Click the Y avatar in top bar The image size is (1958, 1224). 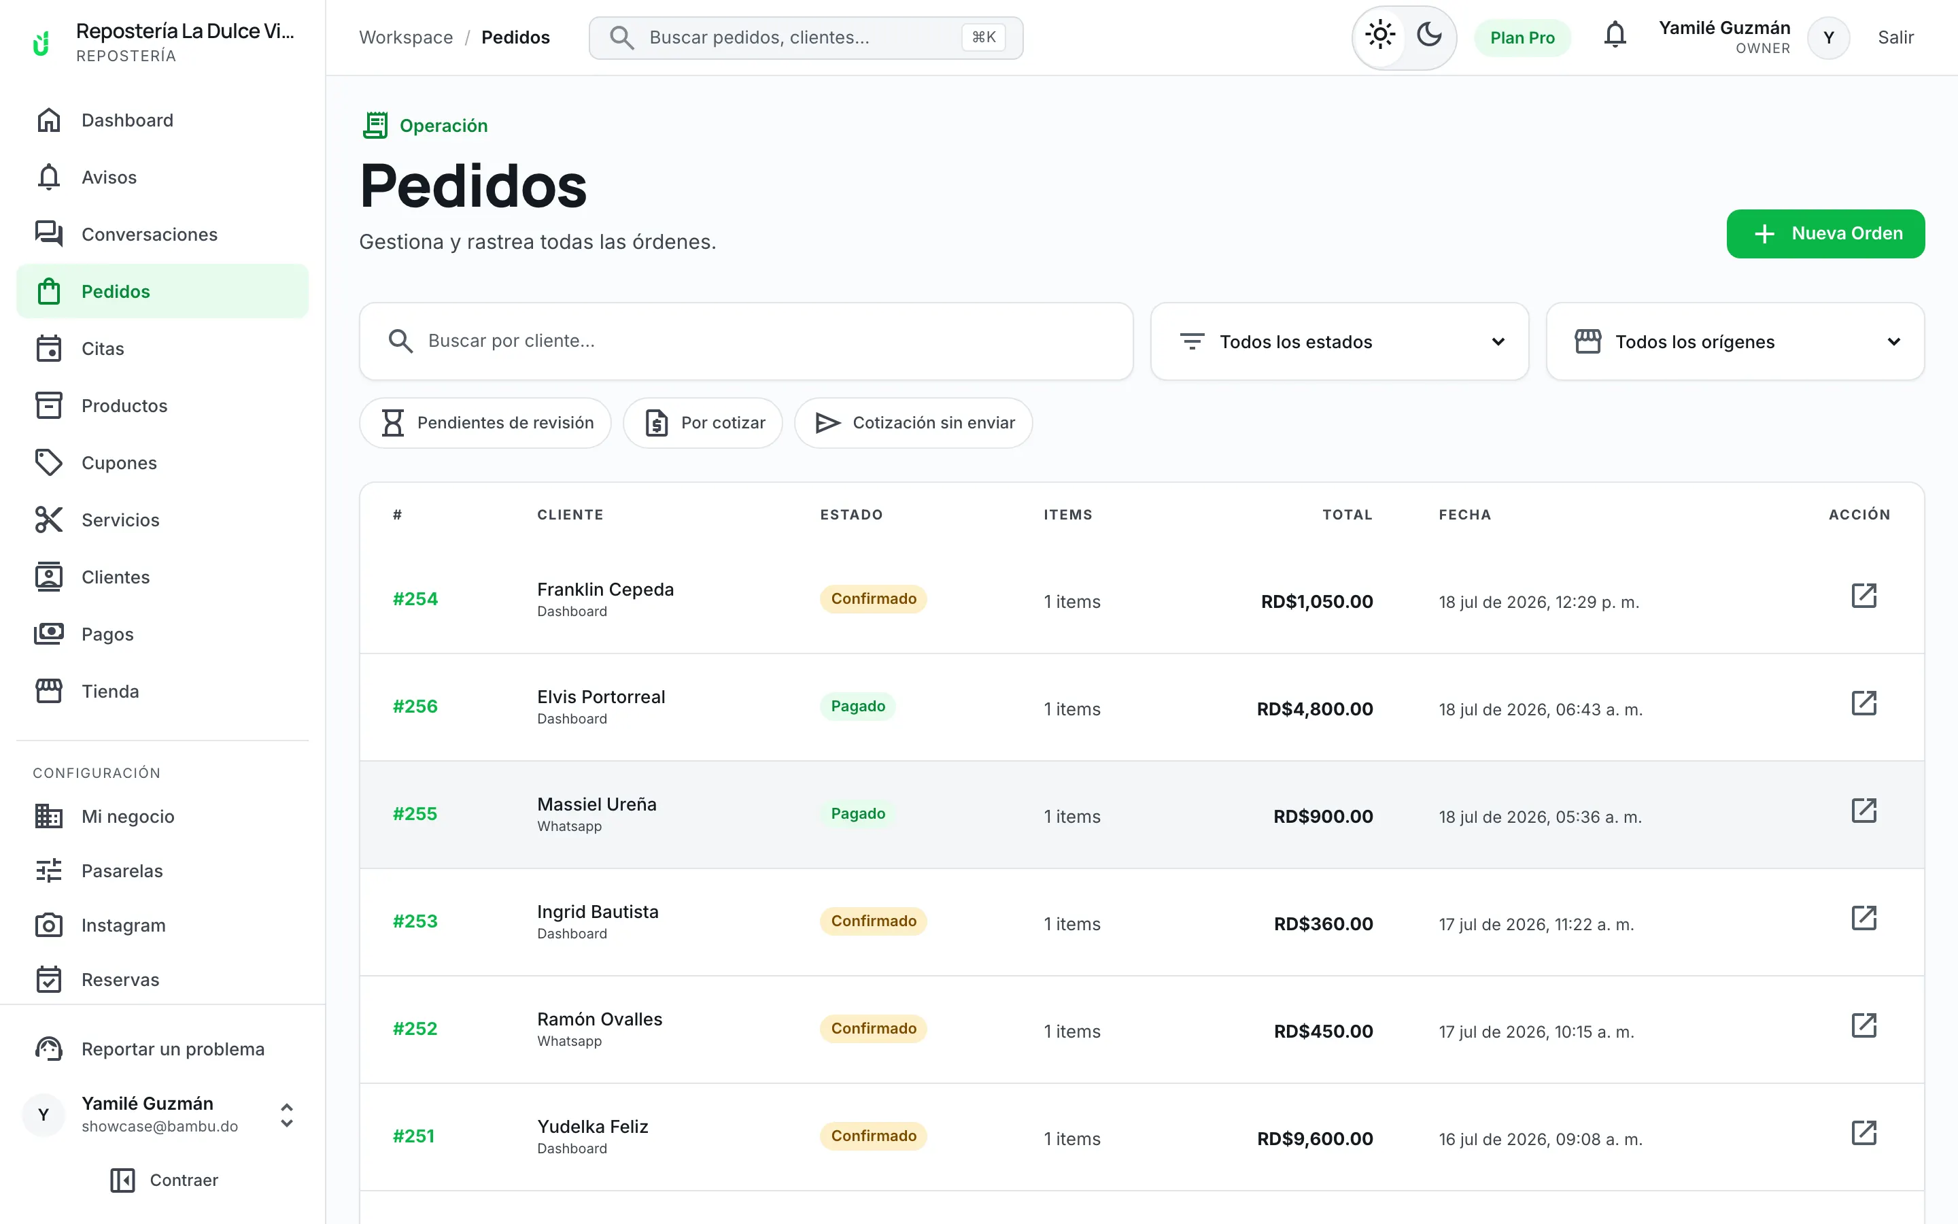coord(1829,37)
